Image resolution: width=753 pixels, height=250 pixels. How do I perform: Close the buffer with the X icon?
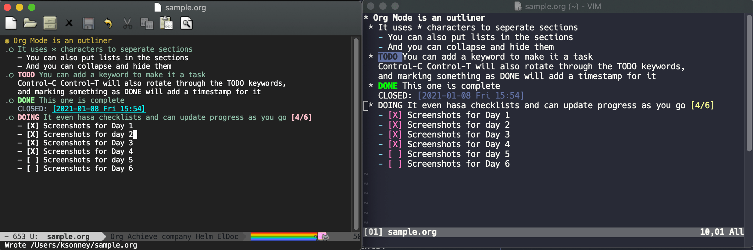point(69,23)
